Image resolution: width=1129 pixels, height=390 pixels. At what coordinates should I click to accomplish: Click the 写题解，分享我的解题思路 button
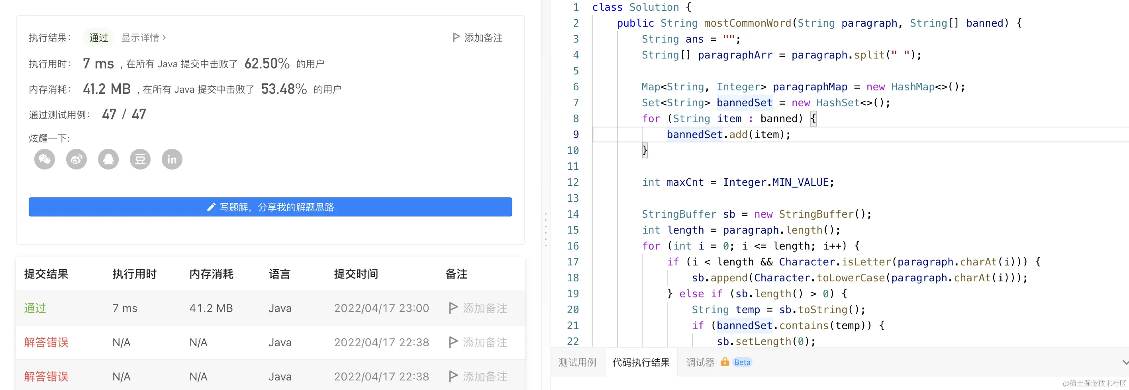point(270,207)
